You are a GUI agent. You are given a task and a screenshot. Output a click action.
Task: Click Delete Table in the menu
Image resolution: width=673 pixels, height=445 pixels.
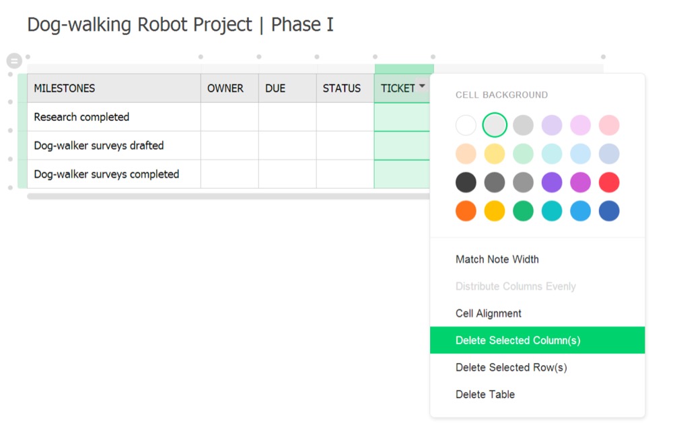(x=485, y=395)
